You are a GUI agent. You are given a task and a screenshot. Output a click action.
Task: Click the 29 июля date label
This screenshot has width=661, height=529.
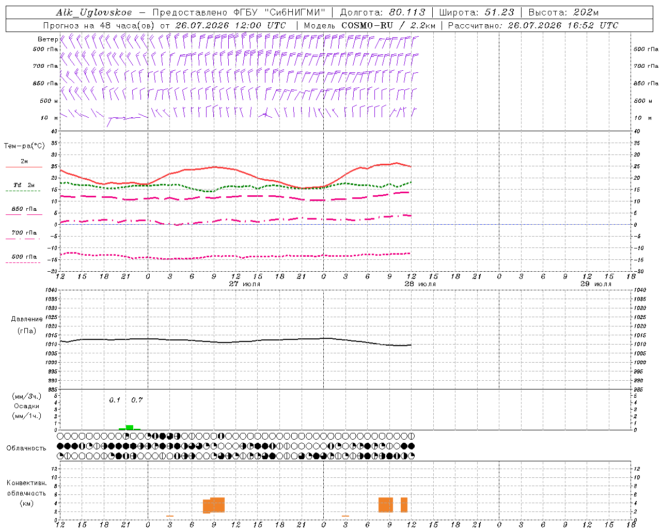coord(595,284)
